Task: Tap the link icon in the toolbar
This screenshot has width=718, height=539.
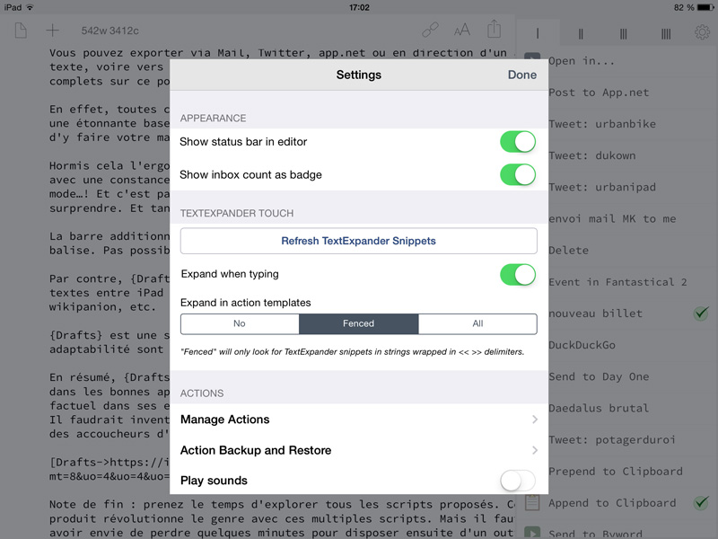Action: (x=430, y=31)
